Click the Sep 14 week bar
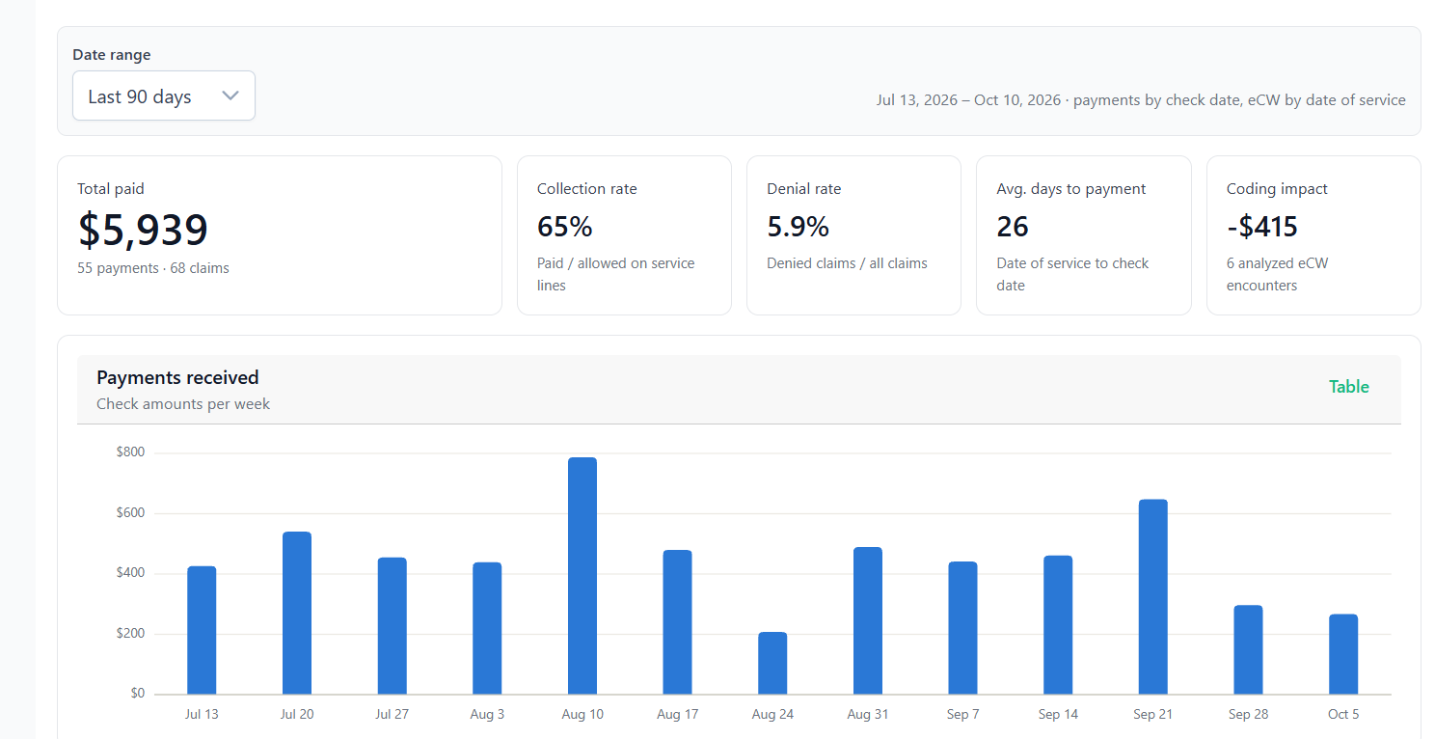1435x739 pixels. click(1058, 624)
